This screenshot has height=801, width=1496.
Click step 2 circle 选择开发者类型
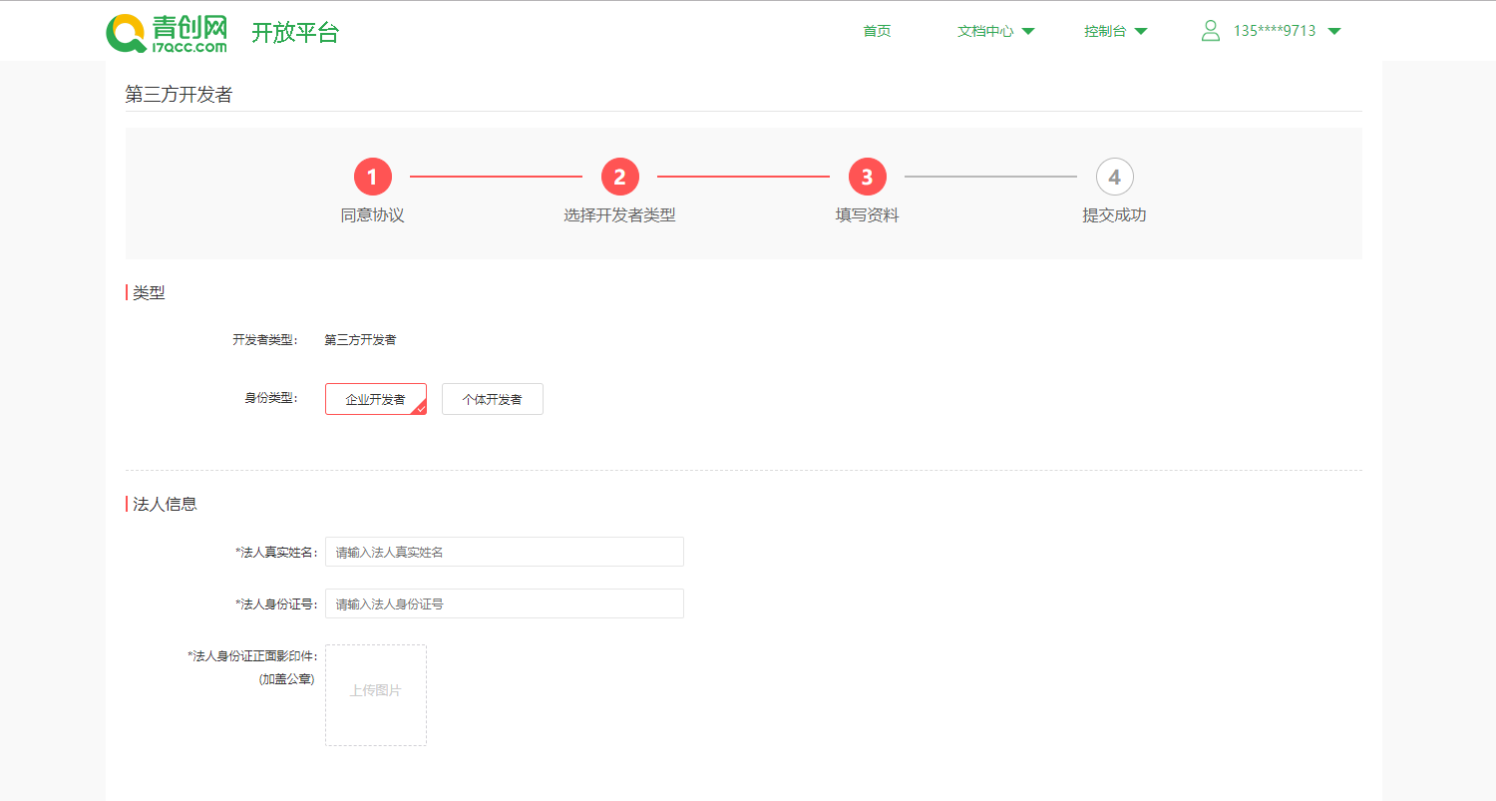[619, 178]
